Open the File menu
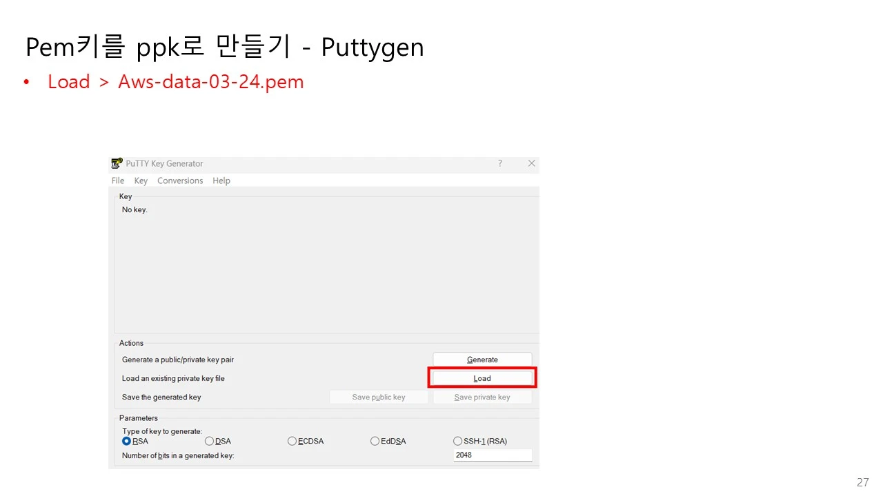 coord(117,180)
